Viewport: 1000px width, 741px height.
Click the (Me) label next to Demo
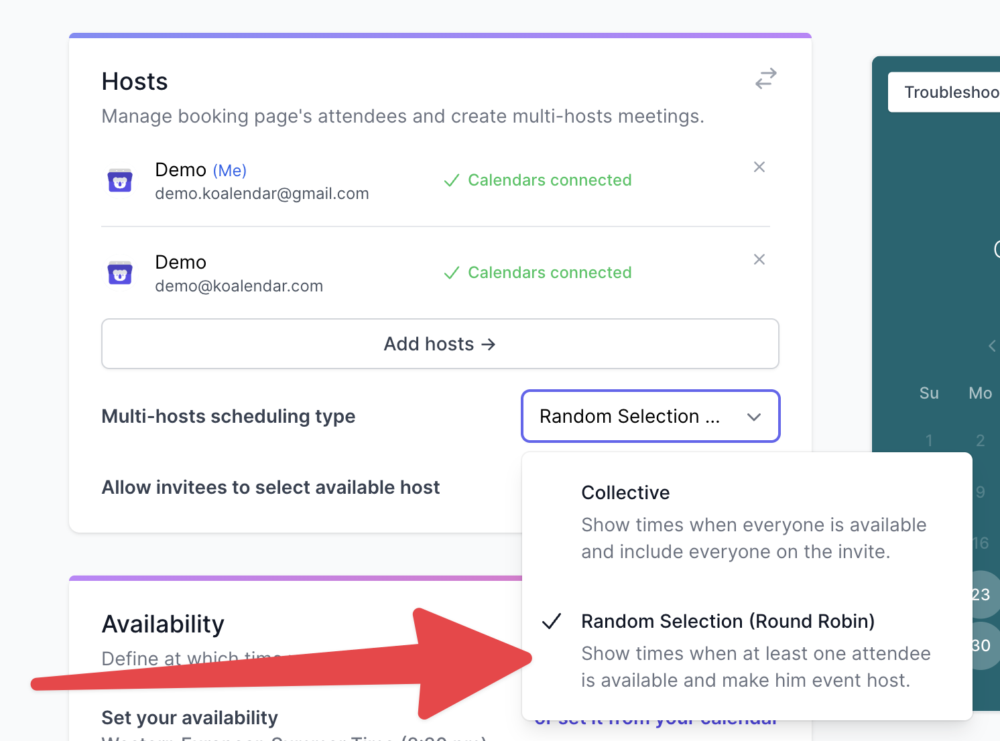pyautogui.click(x=230, y=171)
